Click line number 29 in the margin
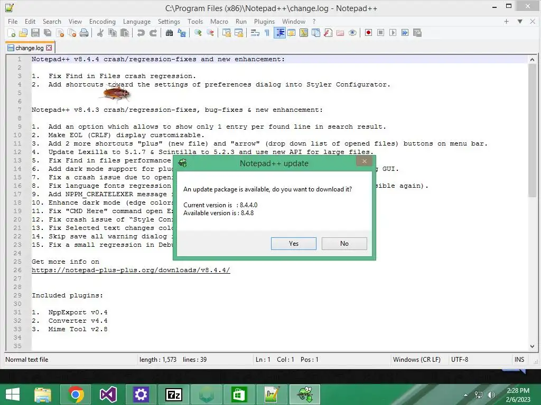Screen dimensions: 541x405 tap(17, 295)
